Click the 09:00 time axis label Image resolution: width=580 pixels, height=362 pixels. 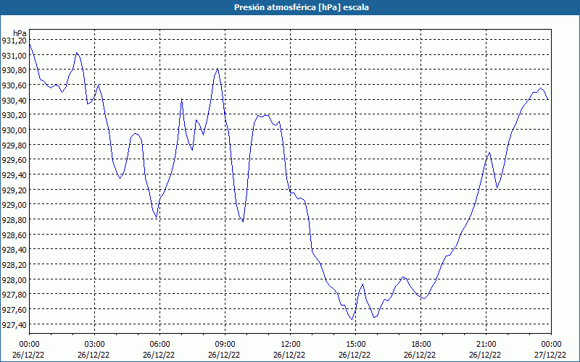coord(225,345)
